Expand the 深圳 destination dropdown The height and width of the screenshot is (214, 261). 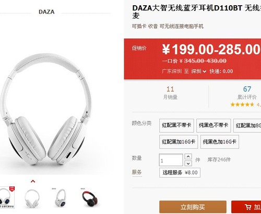[x=199, y=71]
